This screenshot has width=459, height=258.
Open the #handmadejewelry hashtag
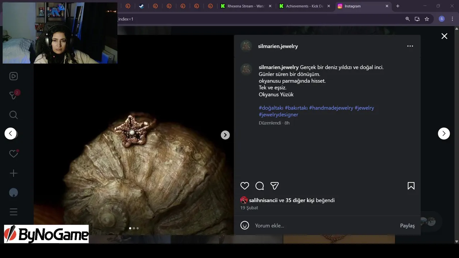331,108
